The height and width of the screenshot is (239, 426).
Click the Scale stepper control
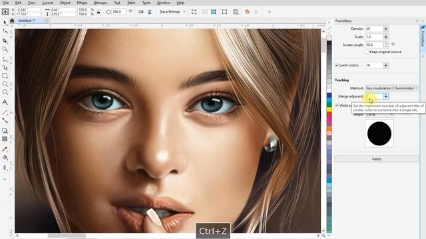click(x=386, y=37)
